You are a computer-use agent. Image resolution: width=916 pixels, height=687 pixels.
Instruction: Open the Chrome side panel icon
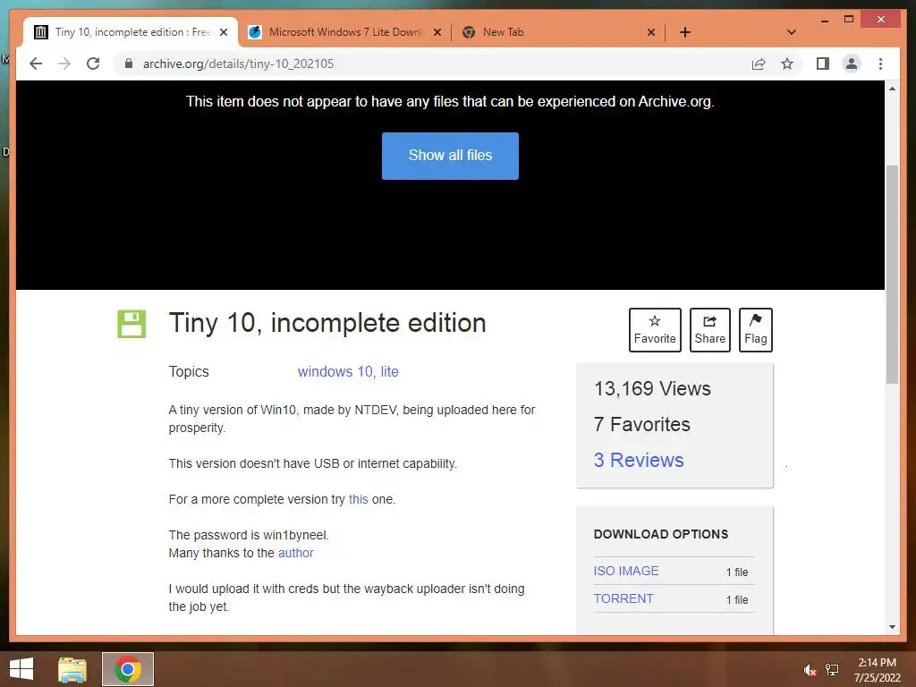point(823,64)
